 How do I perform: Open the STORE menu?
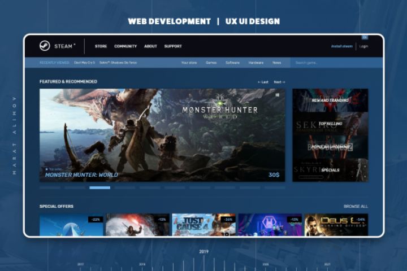[101, 46]
